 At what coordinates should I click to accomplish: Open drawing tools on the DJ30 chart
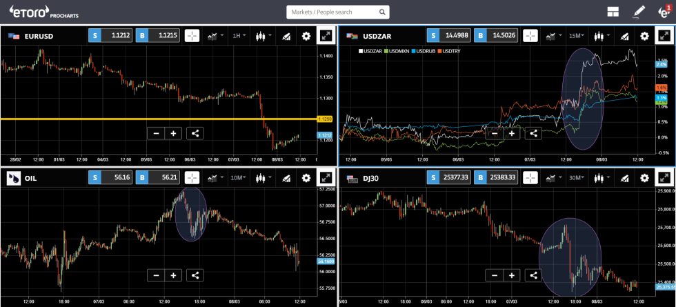pos(623,178)
